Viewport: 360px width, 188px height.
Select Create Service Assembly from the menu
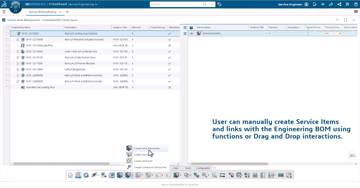[x=147, y=148]
